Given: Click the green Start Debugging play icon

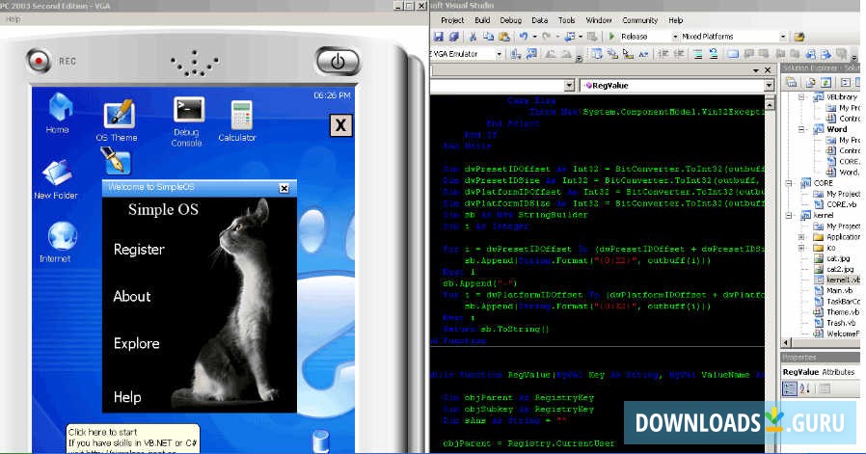Looking at the screenshot, I should [x=611, y=37].
